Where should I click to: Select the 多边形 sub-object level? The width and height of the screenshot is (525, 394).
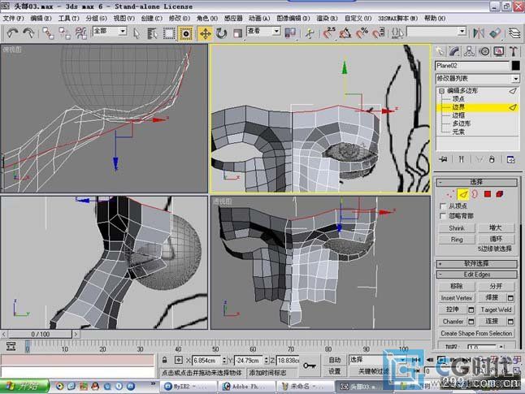click(462, 123)
